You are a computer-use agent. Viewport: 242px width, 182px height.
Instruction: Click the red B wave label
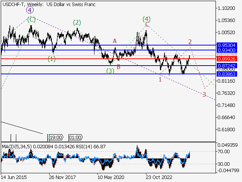coord(118,67)
